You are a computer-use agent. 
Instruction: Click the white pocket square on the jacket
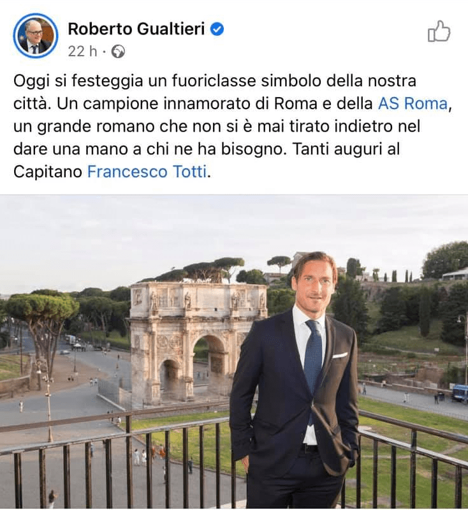click(x=340, y=355)
